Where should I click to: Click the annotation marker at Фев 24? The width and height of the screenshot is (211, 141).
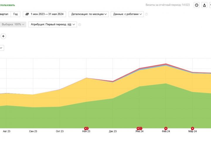point(166,128)
